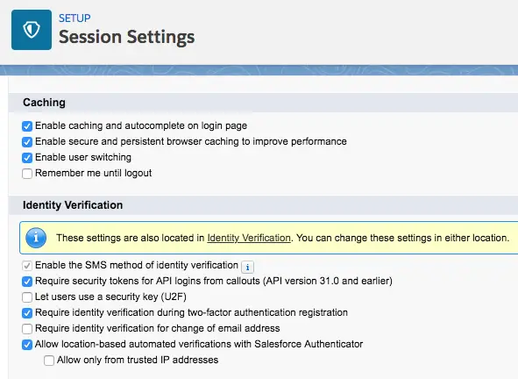Viewport: 518px width, 379px height.
Task: Click the SMS method info icon
Action: pyautogui.click(x=247, y=267)
